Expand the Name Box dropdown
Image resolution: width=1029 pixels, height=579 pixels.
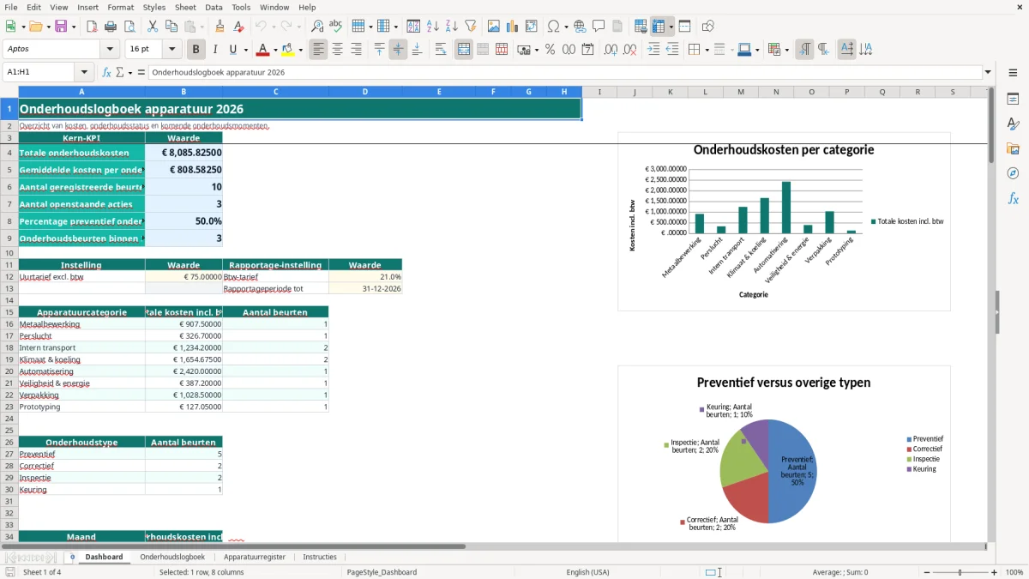(84, 72)
